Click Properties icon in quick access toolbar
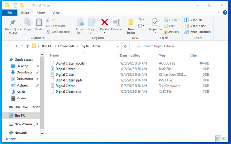 point(15,5)
